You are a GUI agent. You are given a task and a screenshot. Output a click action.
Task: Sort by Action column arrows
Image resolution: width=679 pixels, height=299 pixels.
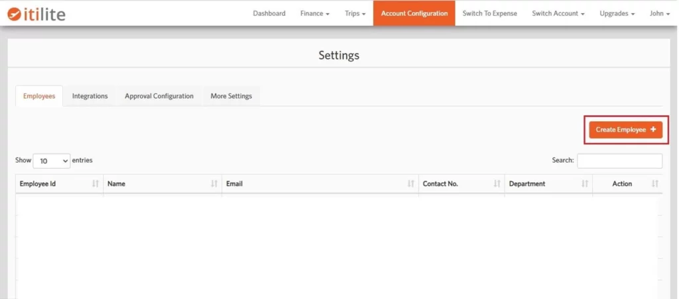[x=655, y=184]
